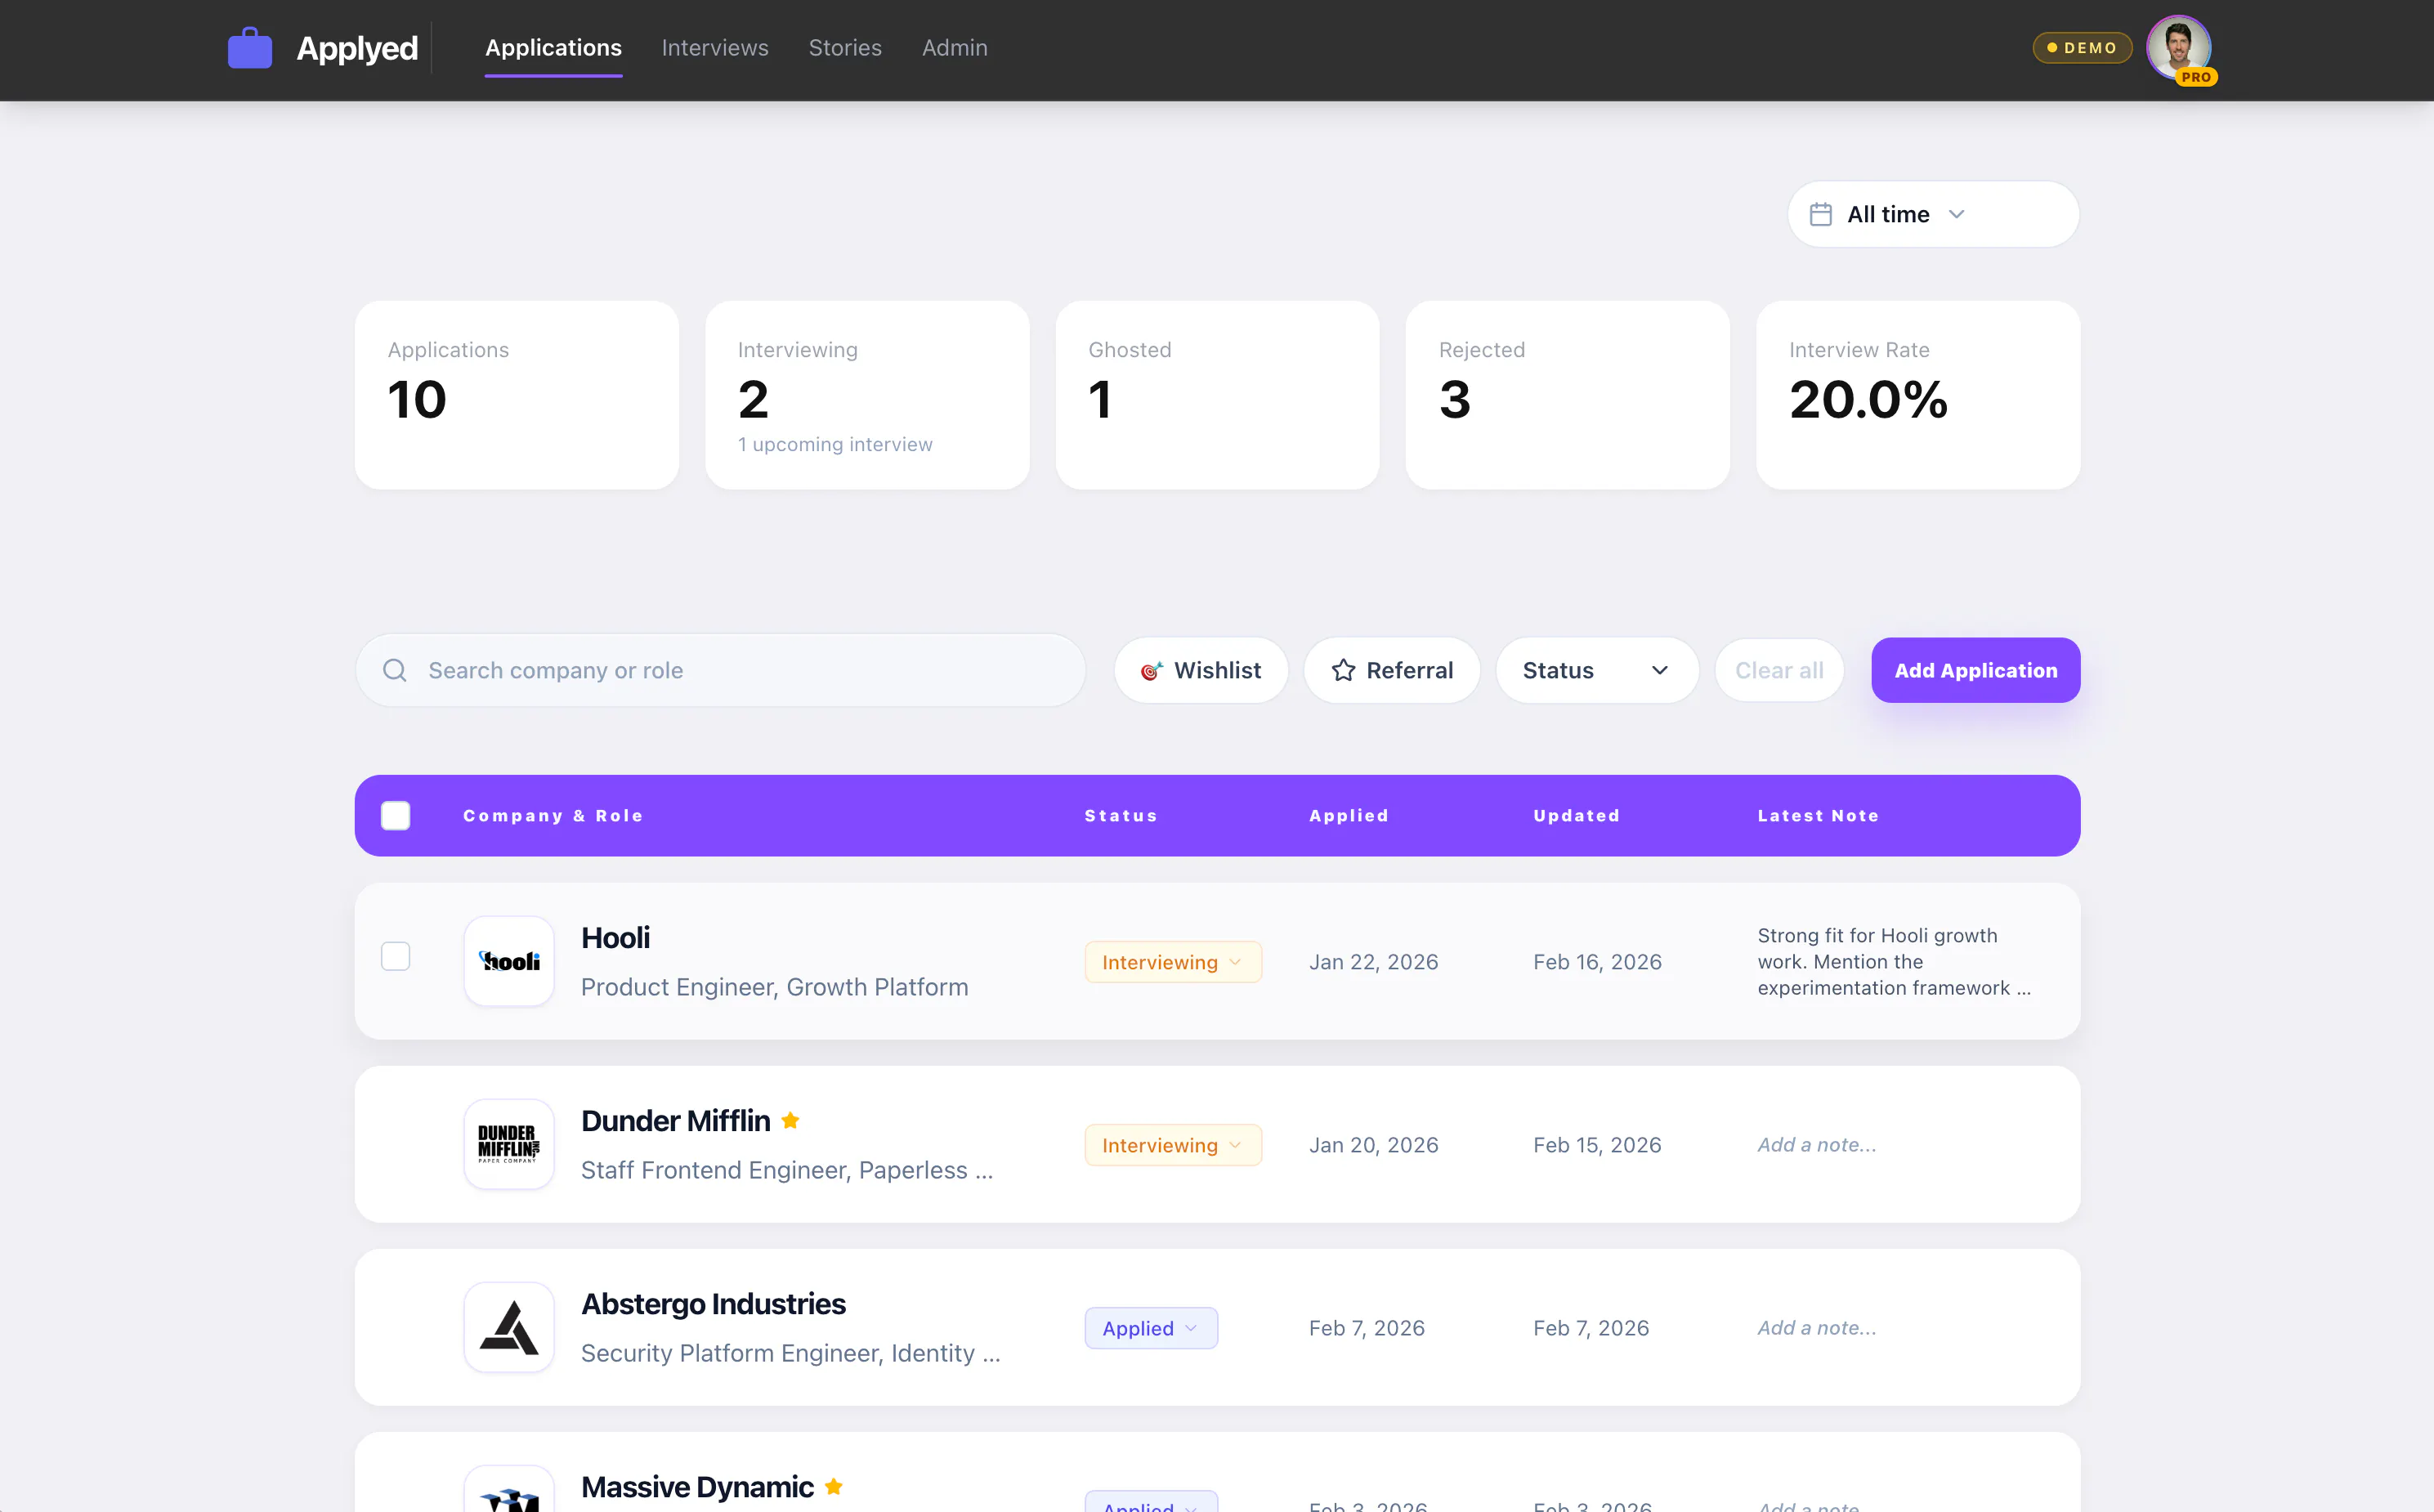Image resolution: width=2434 pixels, height=1512 pixels.
Task: Click the Latest Note column header
Action: pyautogui.click(x=1818, y=816)
